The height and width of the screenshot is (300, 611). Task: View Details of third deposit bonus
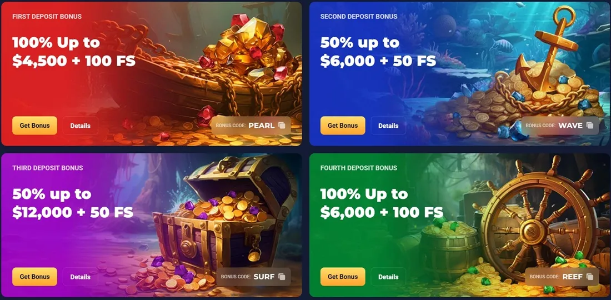tap(81, 277)
